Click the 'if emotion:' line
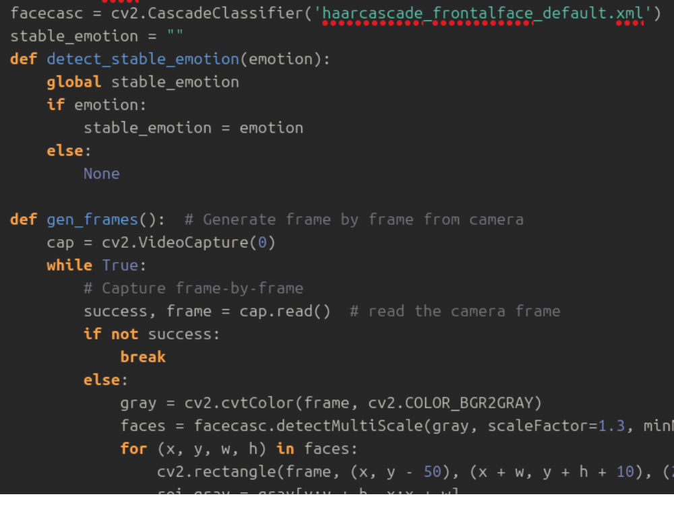This screenshot has height=505, width=674. click(x=96, y=105)
